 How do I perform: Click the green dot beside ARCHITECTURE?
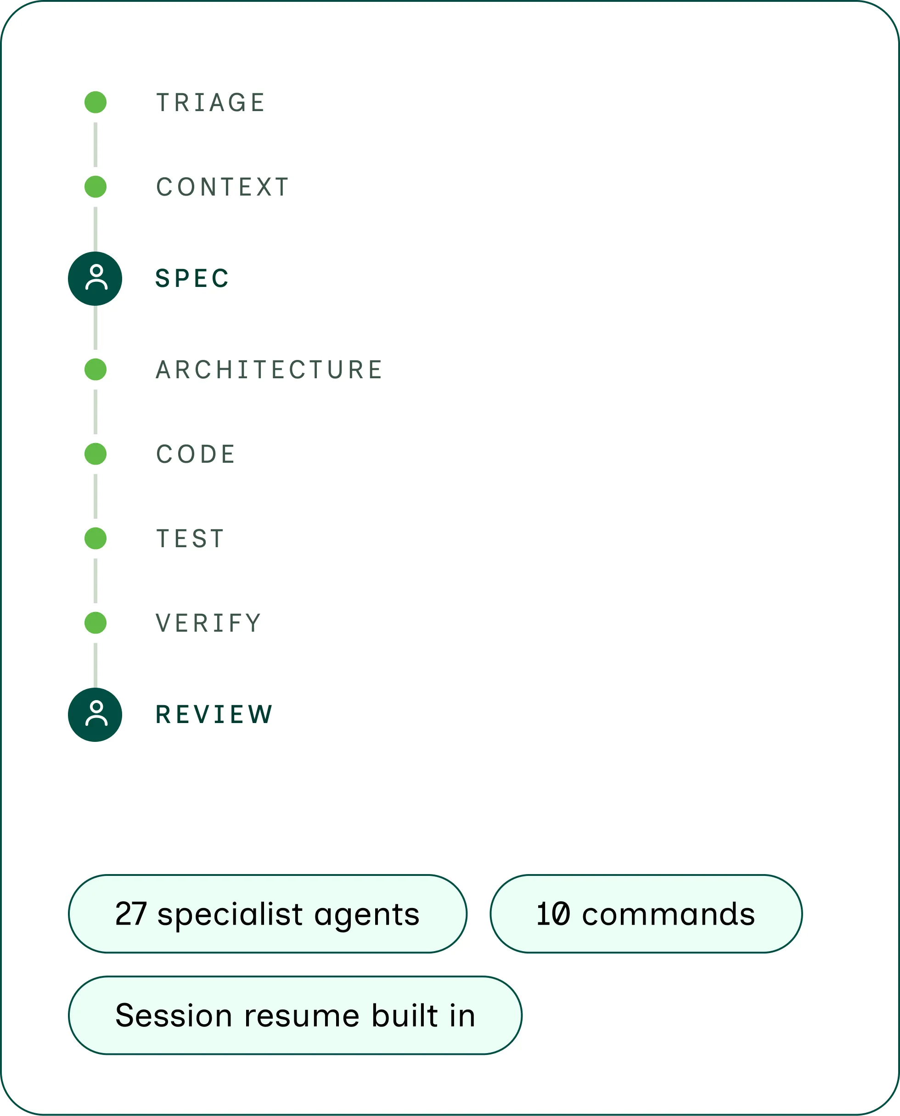click(96, 370)
